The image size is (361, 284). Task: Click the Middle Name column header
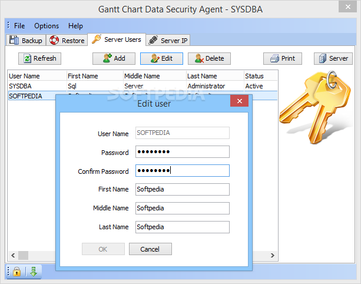pos(154,76)
